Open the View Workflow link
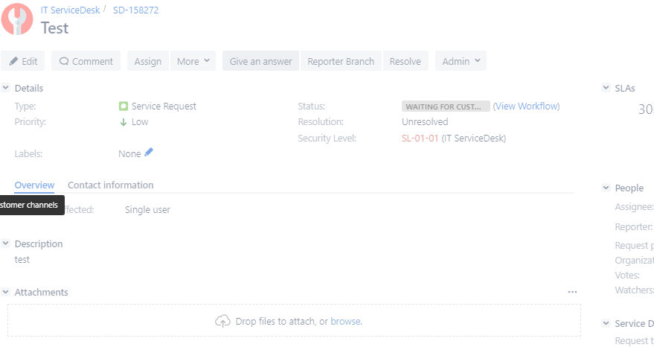Viewport: 654px width, 347px height. click(526, 106)
